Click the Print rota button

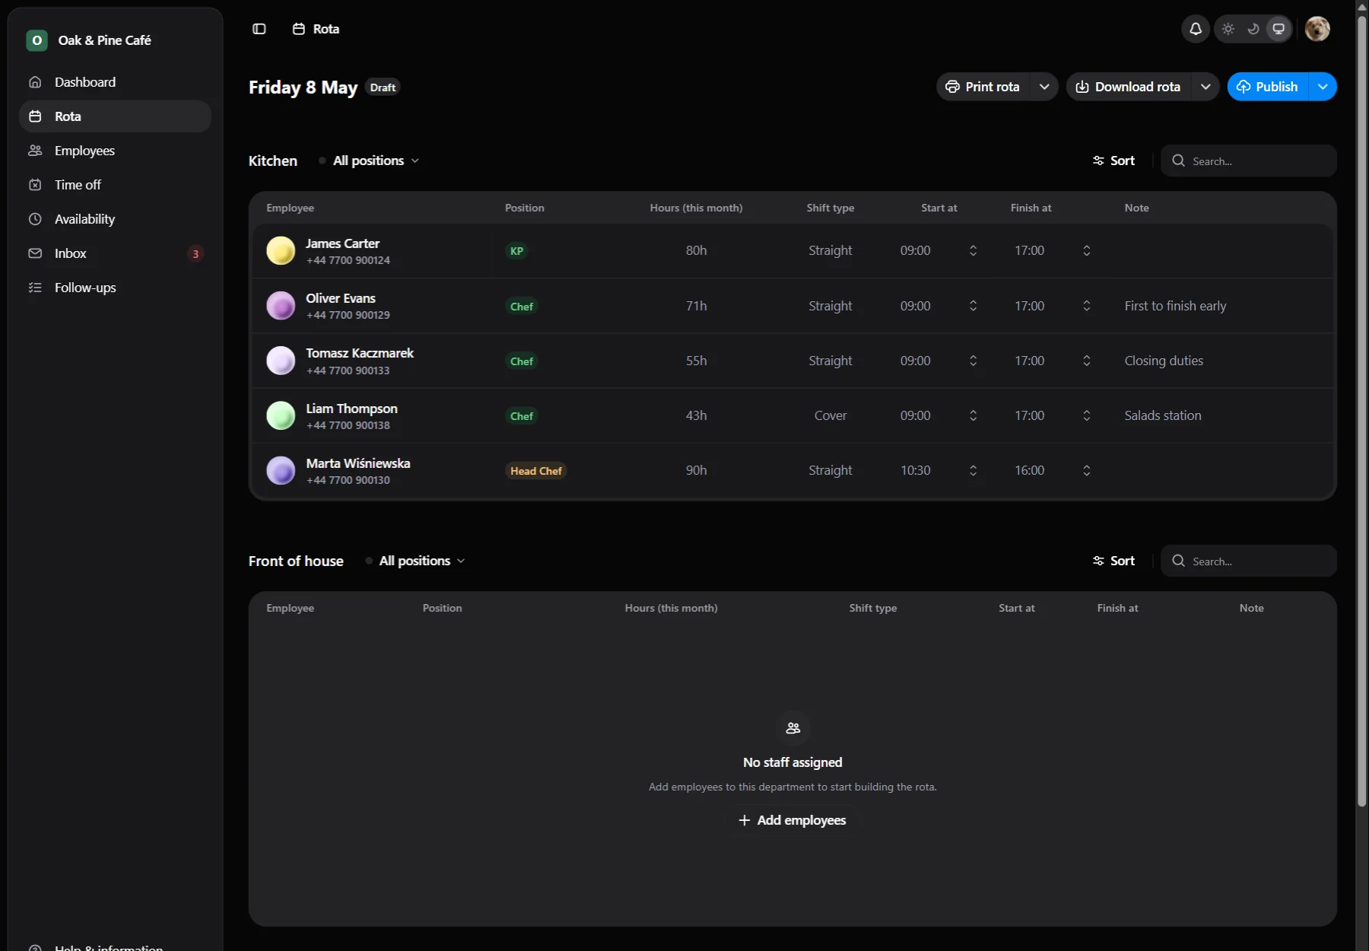983,87
